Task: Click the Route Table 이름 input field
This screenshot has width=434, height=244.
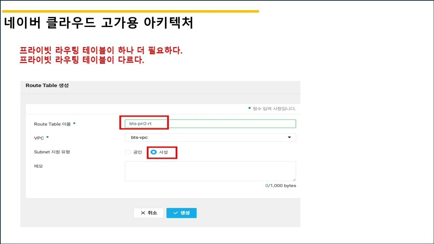Action: coord(210,124)
